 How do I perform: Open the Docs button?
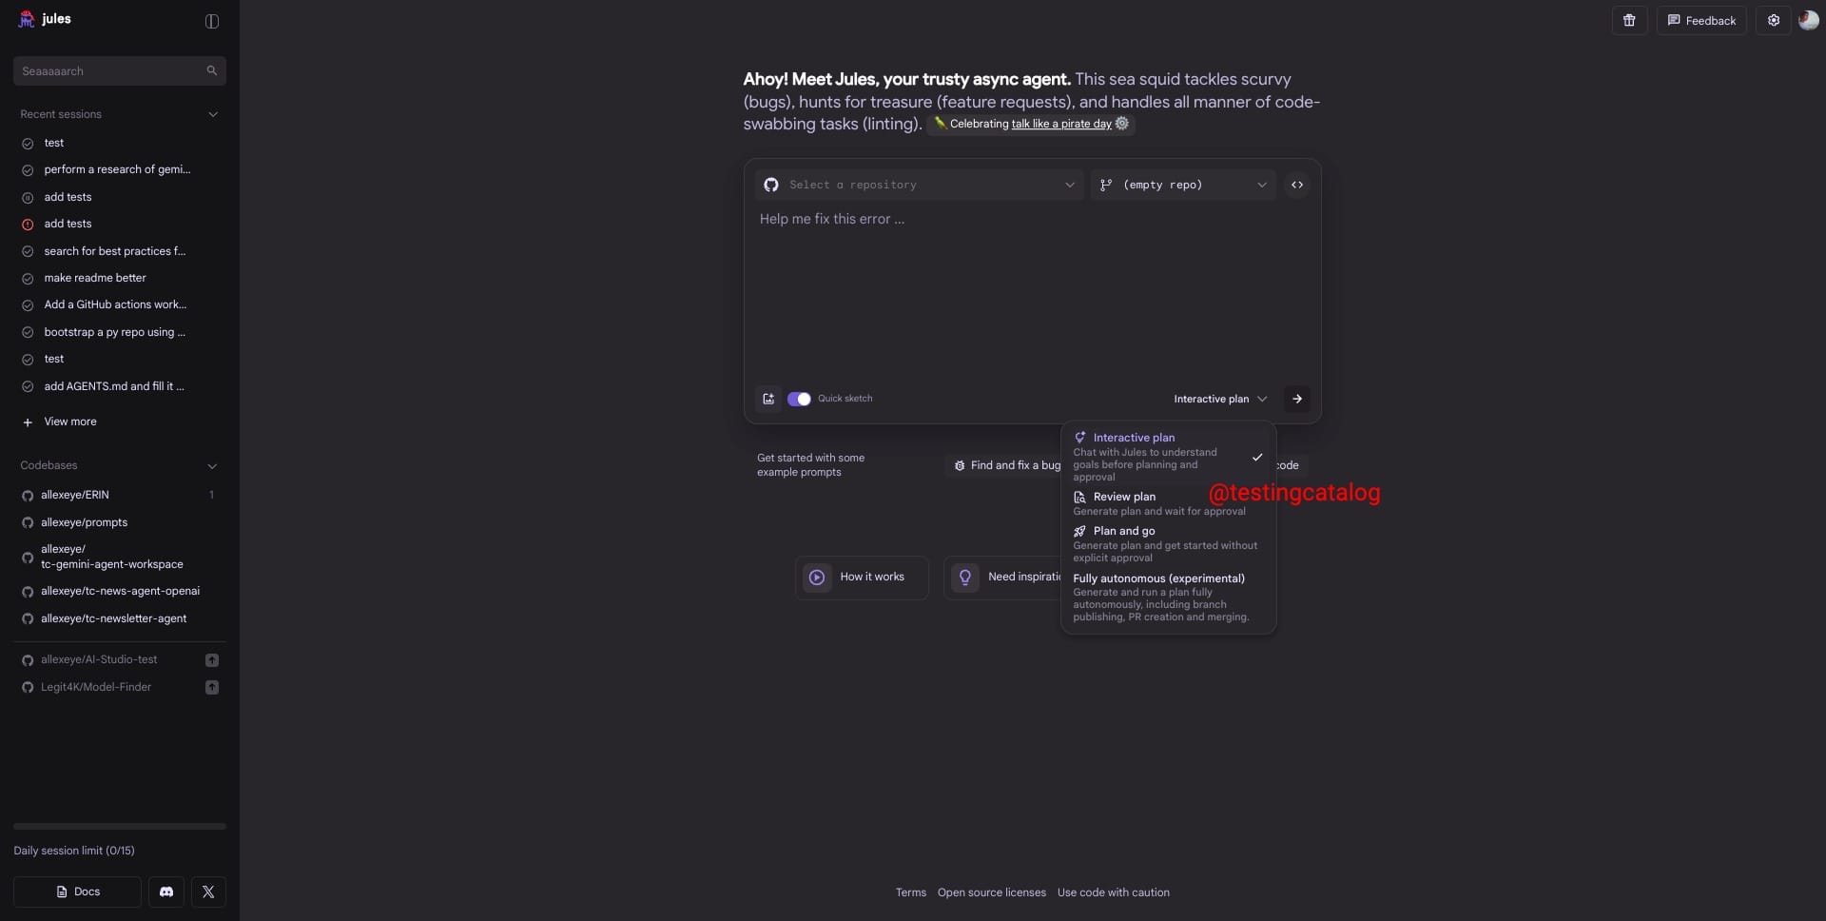[77, 892]
